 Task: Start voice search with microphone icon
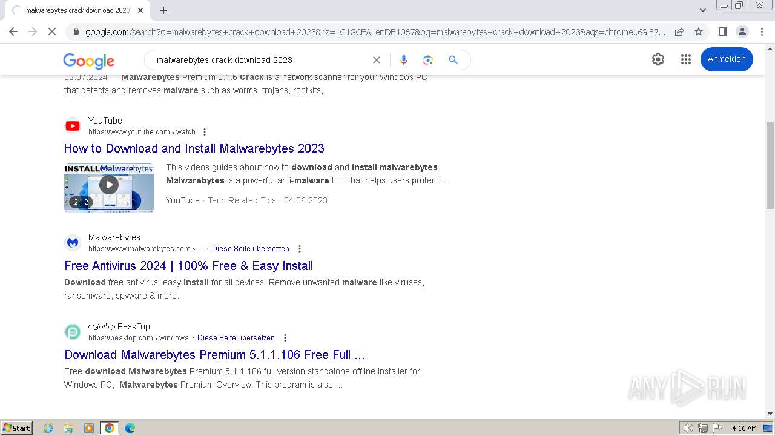coord(404,60)
